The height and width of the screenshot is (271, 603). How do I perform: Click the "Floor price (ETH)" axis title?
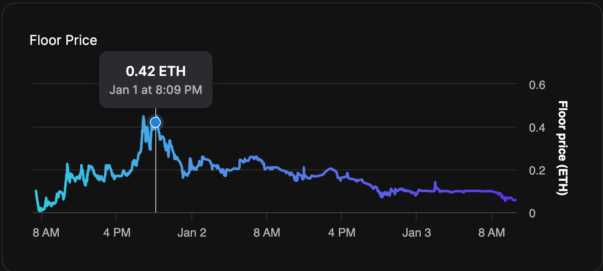(562, 148)
